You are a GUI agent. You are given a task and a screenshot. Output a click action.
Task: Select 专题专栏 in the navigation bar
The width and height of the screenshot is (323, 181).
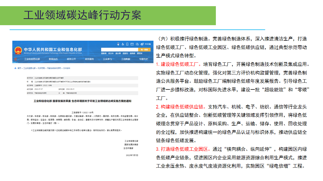(x=144, y=59)
